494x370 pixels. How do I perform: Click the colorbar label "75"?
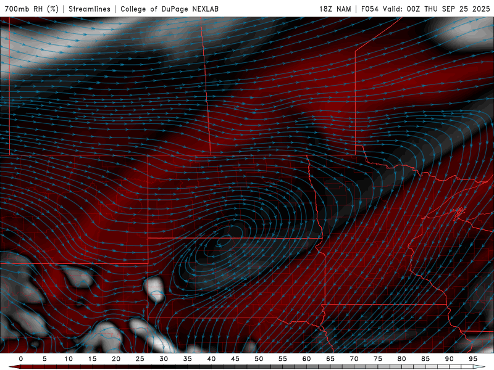pos(378,359)
